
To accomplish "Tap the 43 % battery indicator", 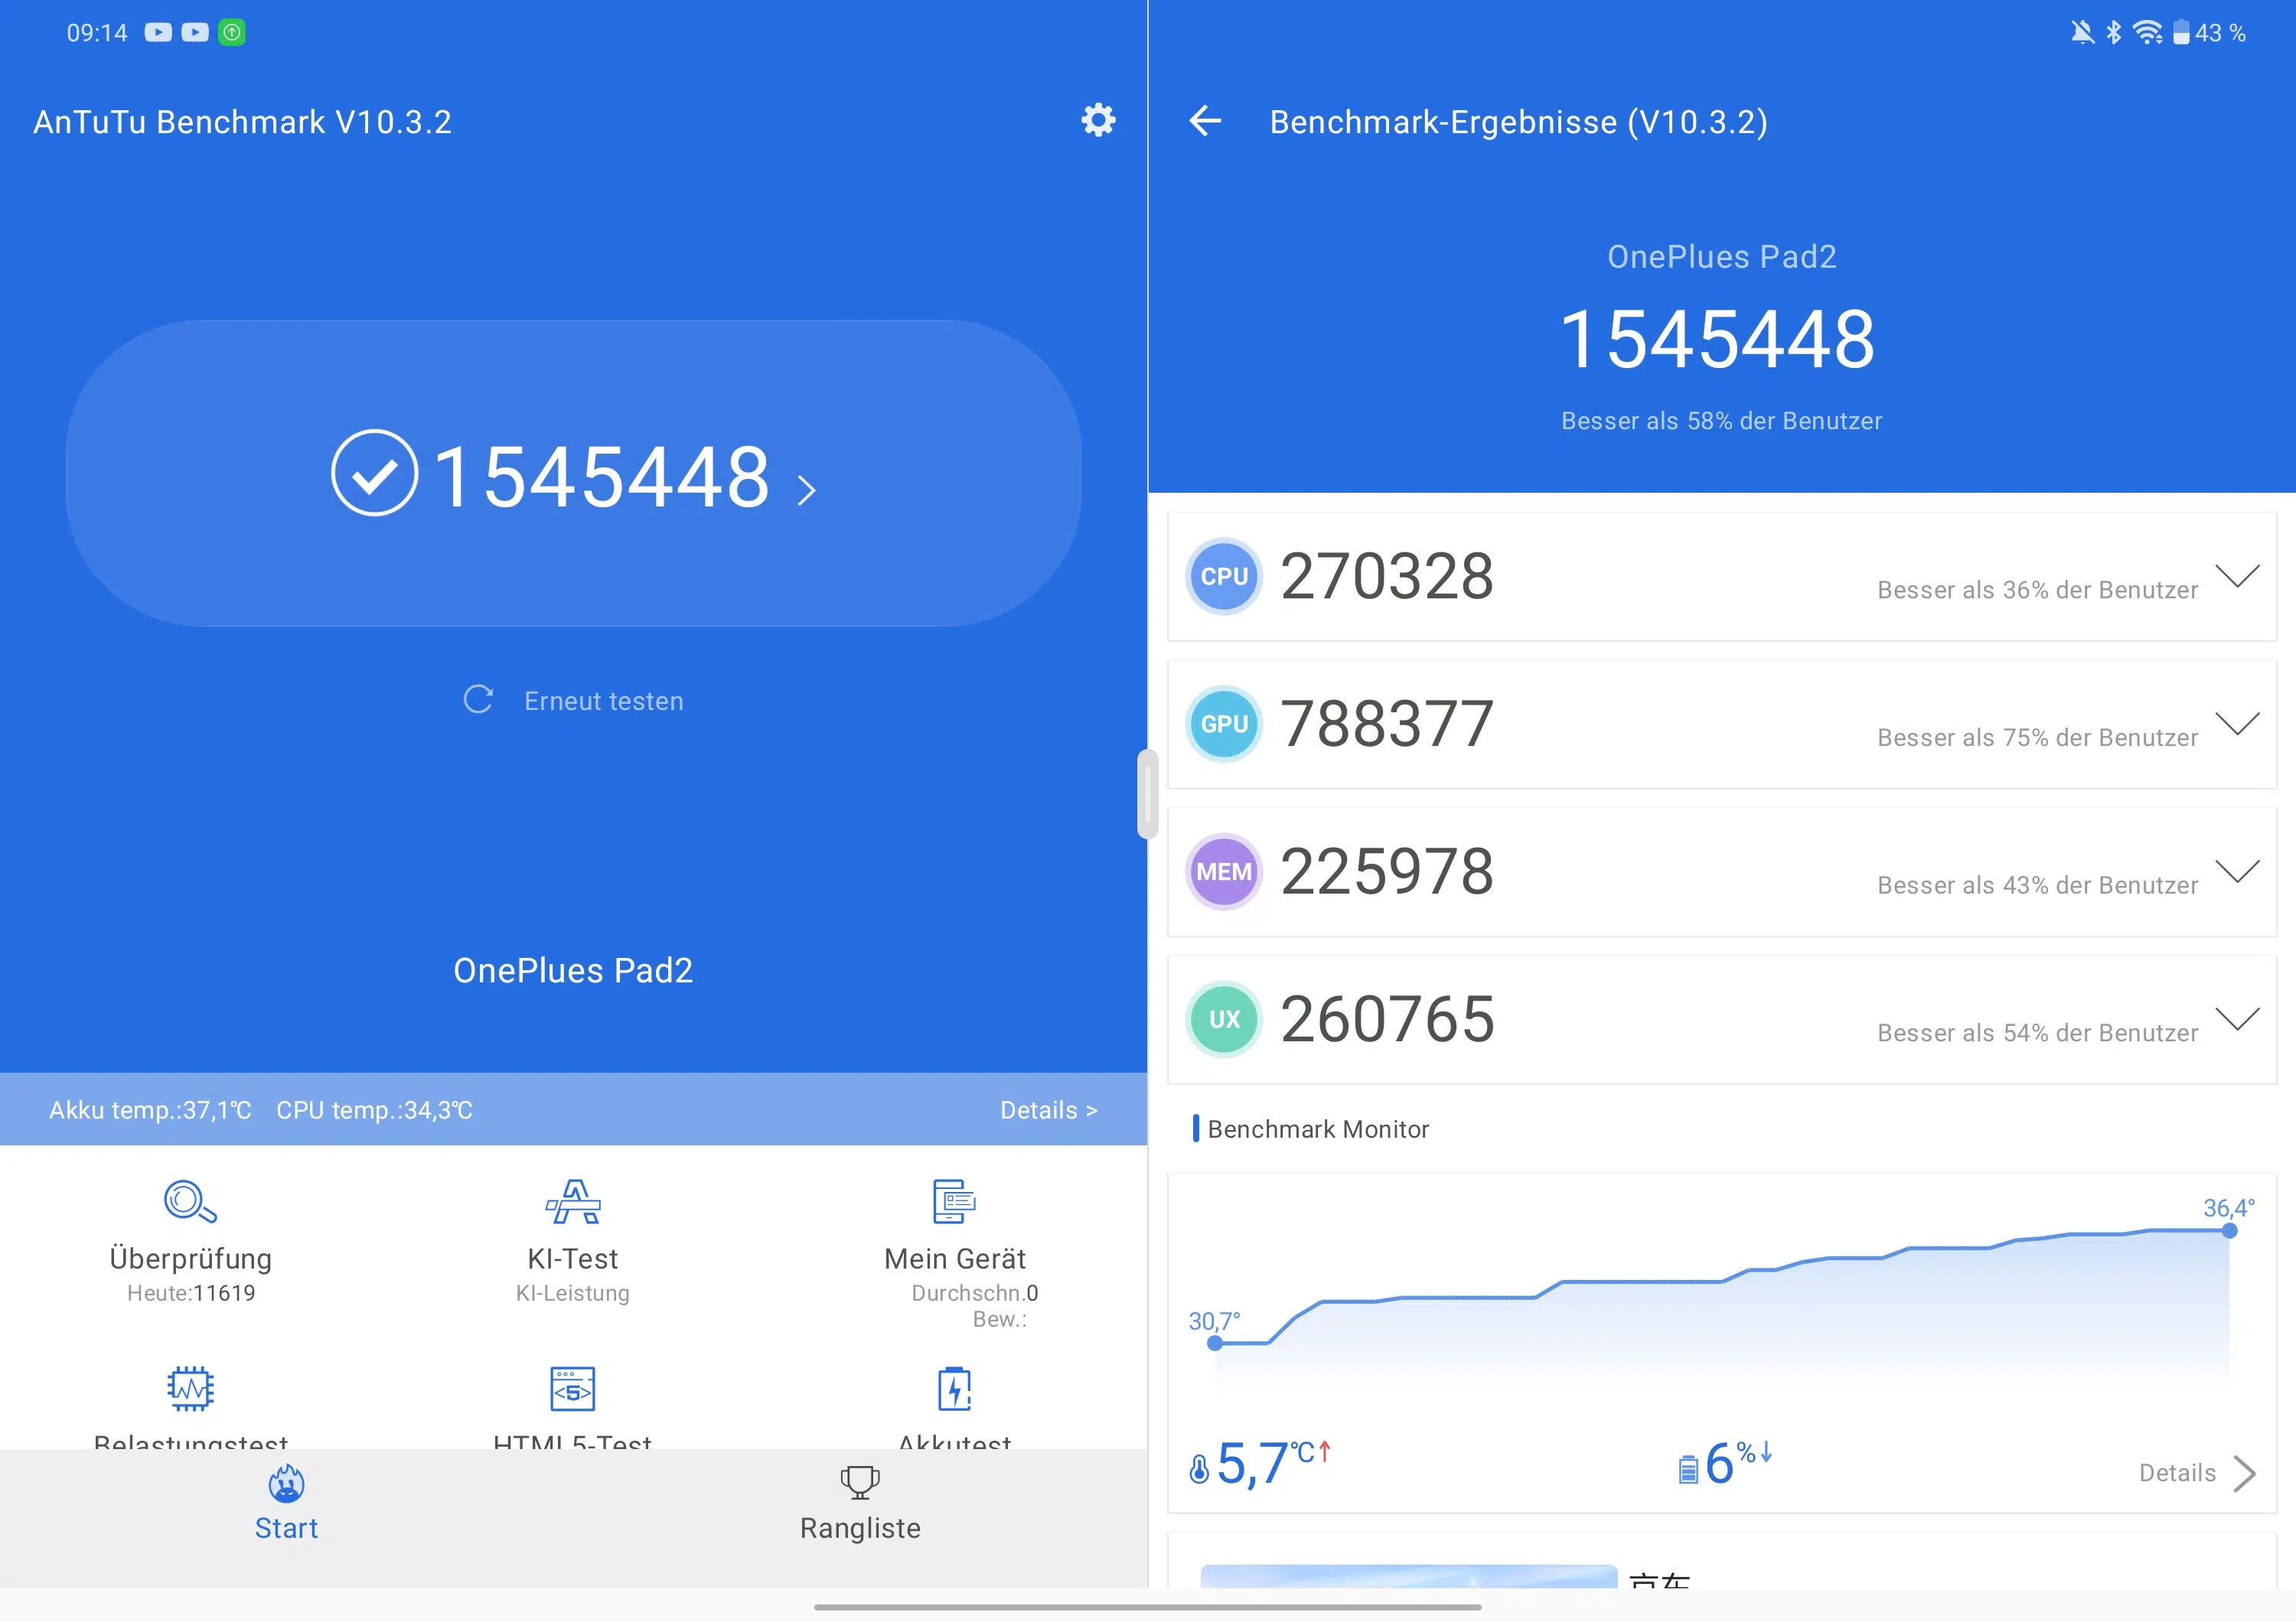I will pos(2209,33).
